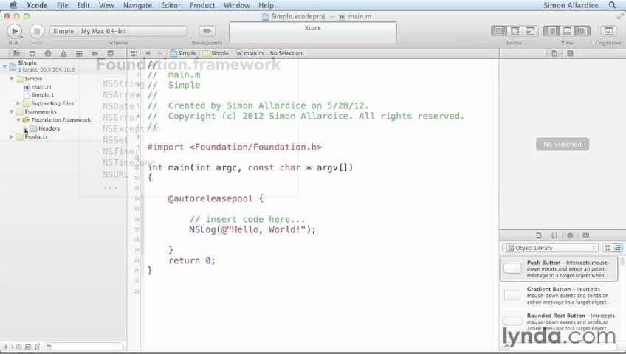Go forward in editor history
The image size is (626, 354).
pos(159,53)
